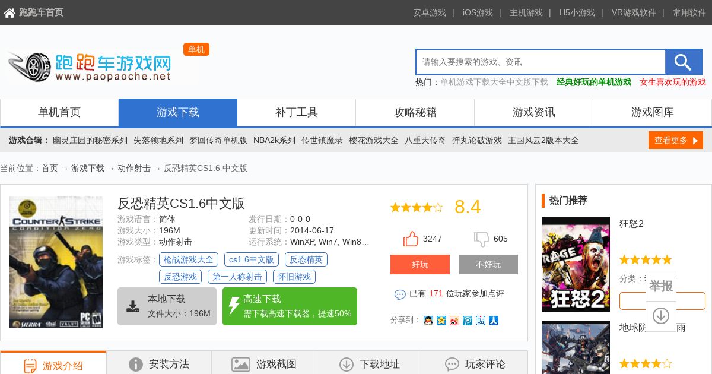Share to Renren 人 icon
Image resolution: width=712 pixels, height=374 pixels.
[x=494, y=321]
